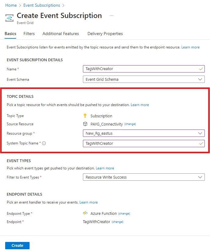Click the Subscription topic type text
The image size is (210, 252).
point(101,116)
